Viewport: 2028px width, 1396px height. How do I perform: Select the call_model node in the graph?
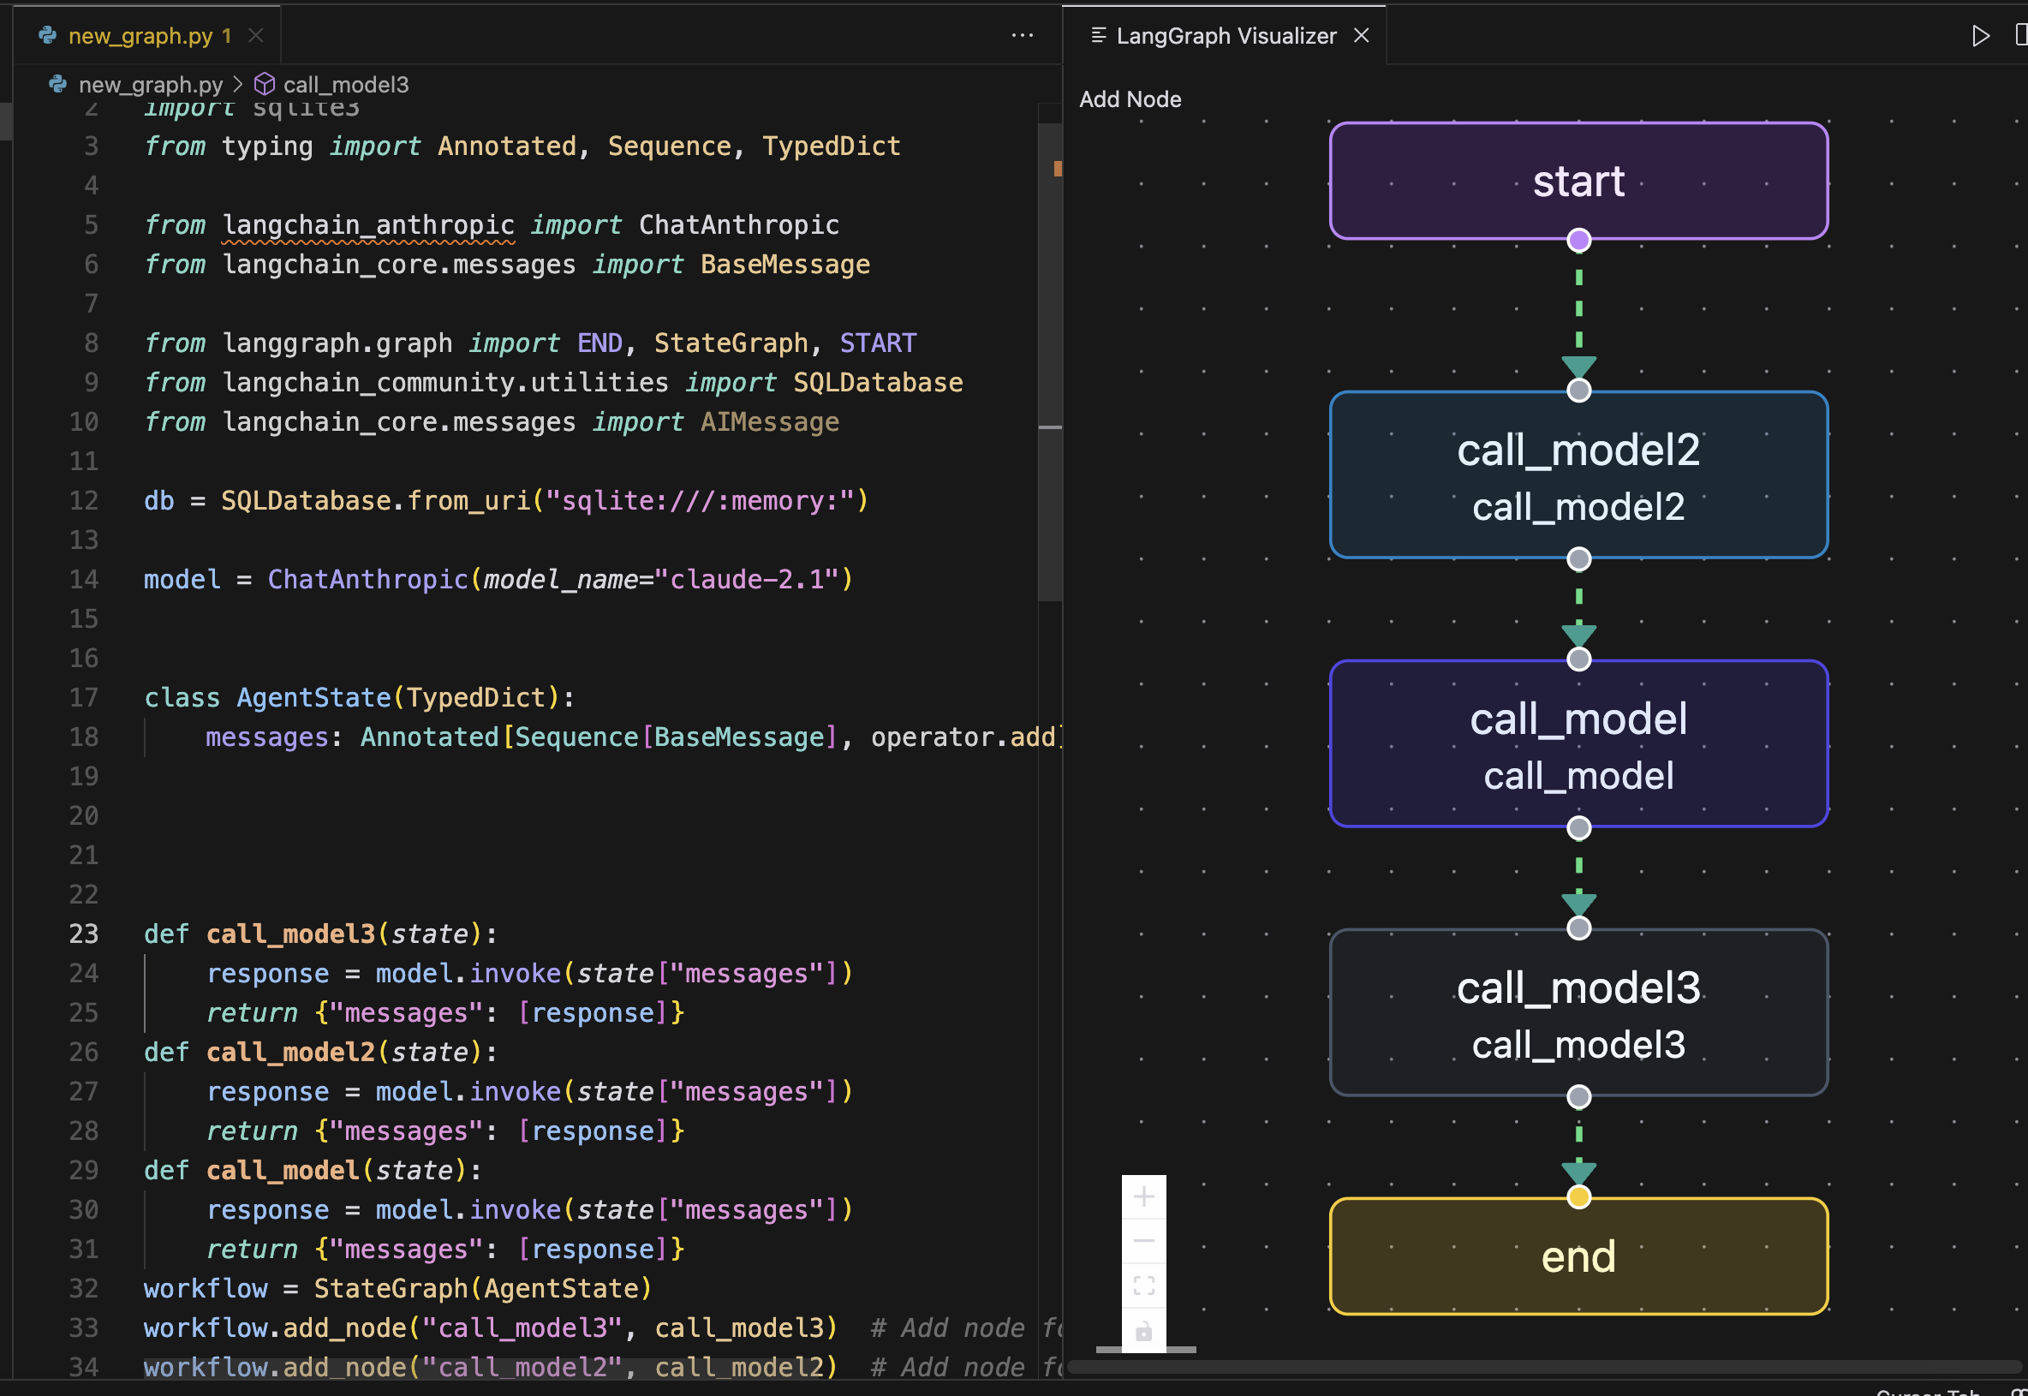click(x=1578, y=743)
